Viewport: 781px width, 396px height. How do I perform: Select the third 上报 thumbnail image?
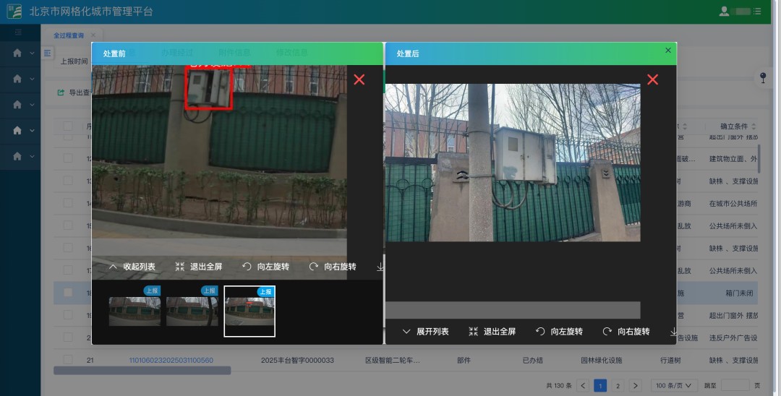[x=249, y=311]
